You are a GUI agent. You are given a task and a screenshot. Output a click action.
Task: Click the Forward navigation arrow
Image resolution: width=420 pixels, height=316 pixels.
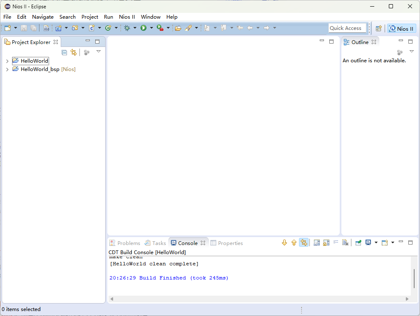click(266, 28)
